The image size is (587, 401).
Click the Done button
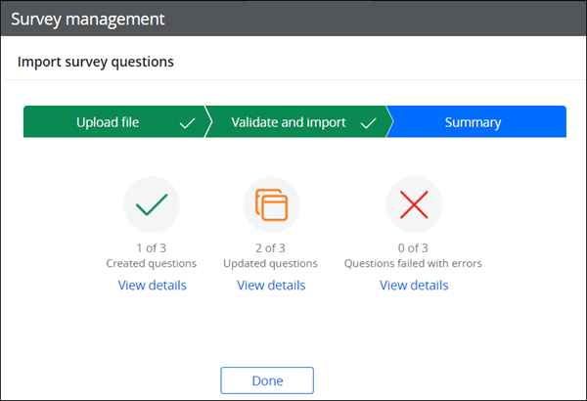267,380
